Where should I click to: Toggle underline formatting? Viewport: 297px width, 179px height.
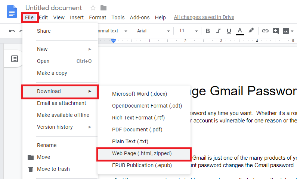pyautogui.click(x=229, y=31)
